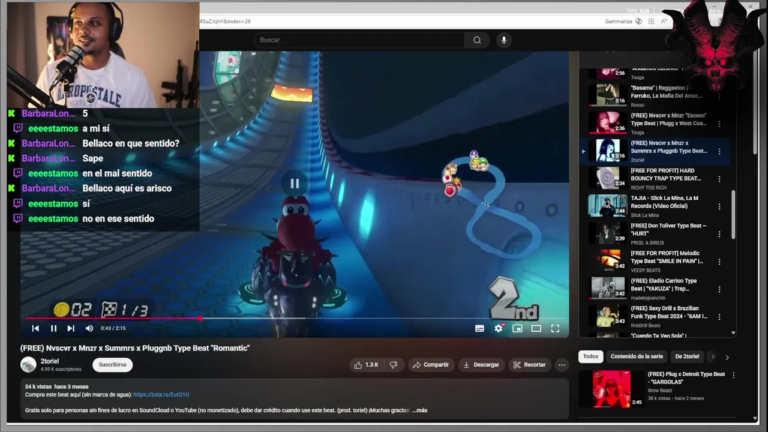Skip to the previous video in playlist

click(35, 328)
